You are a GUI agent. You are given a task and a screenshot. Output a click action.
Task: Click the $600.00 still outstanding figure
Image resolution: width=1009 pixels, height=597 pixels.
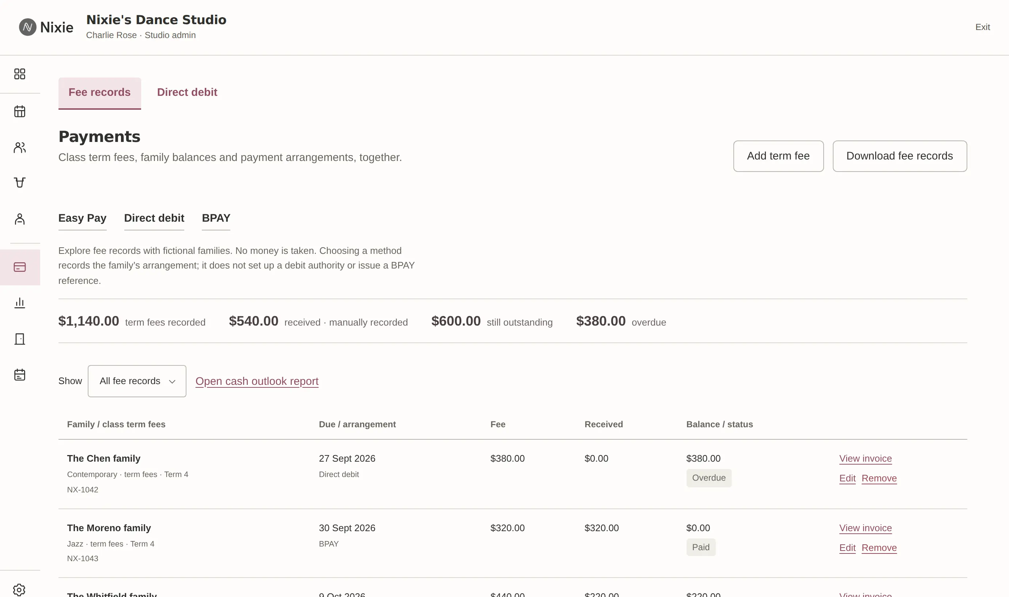[456, 321]
